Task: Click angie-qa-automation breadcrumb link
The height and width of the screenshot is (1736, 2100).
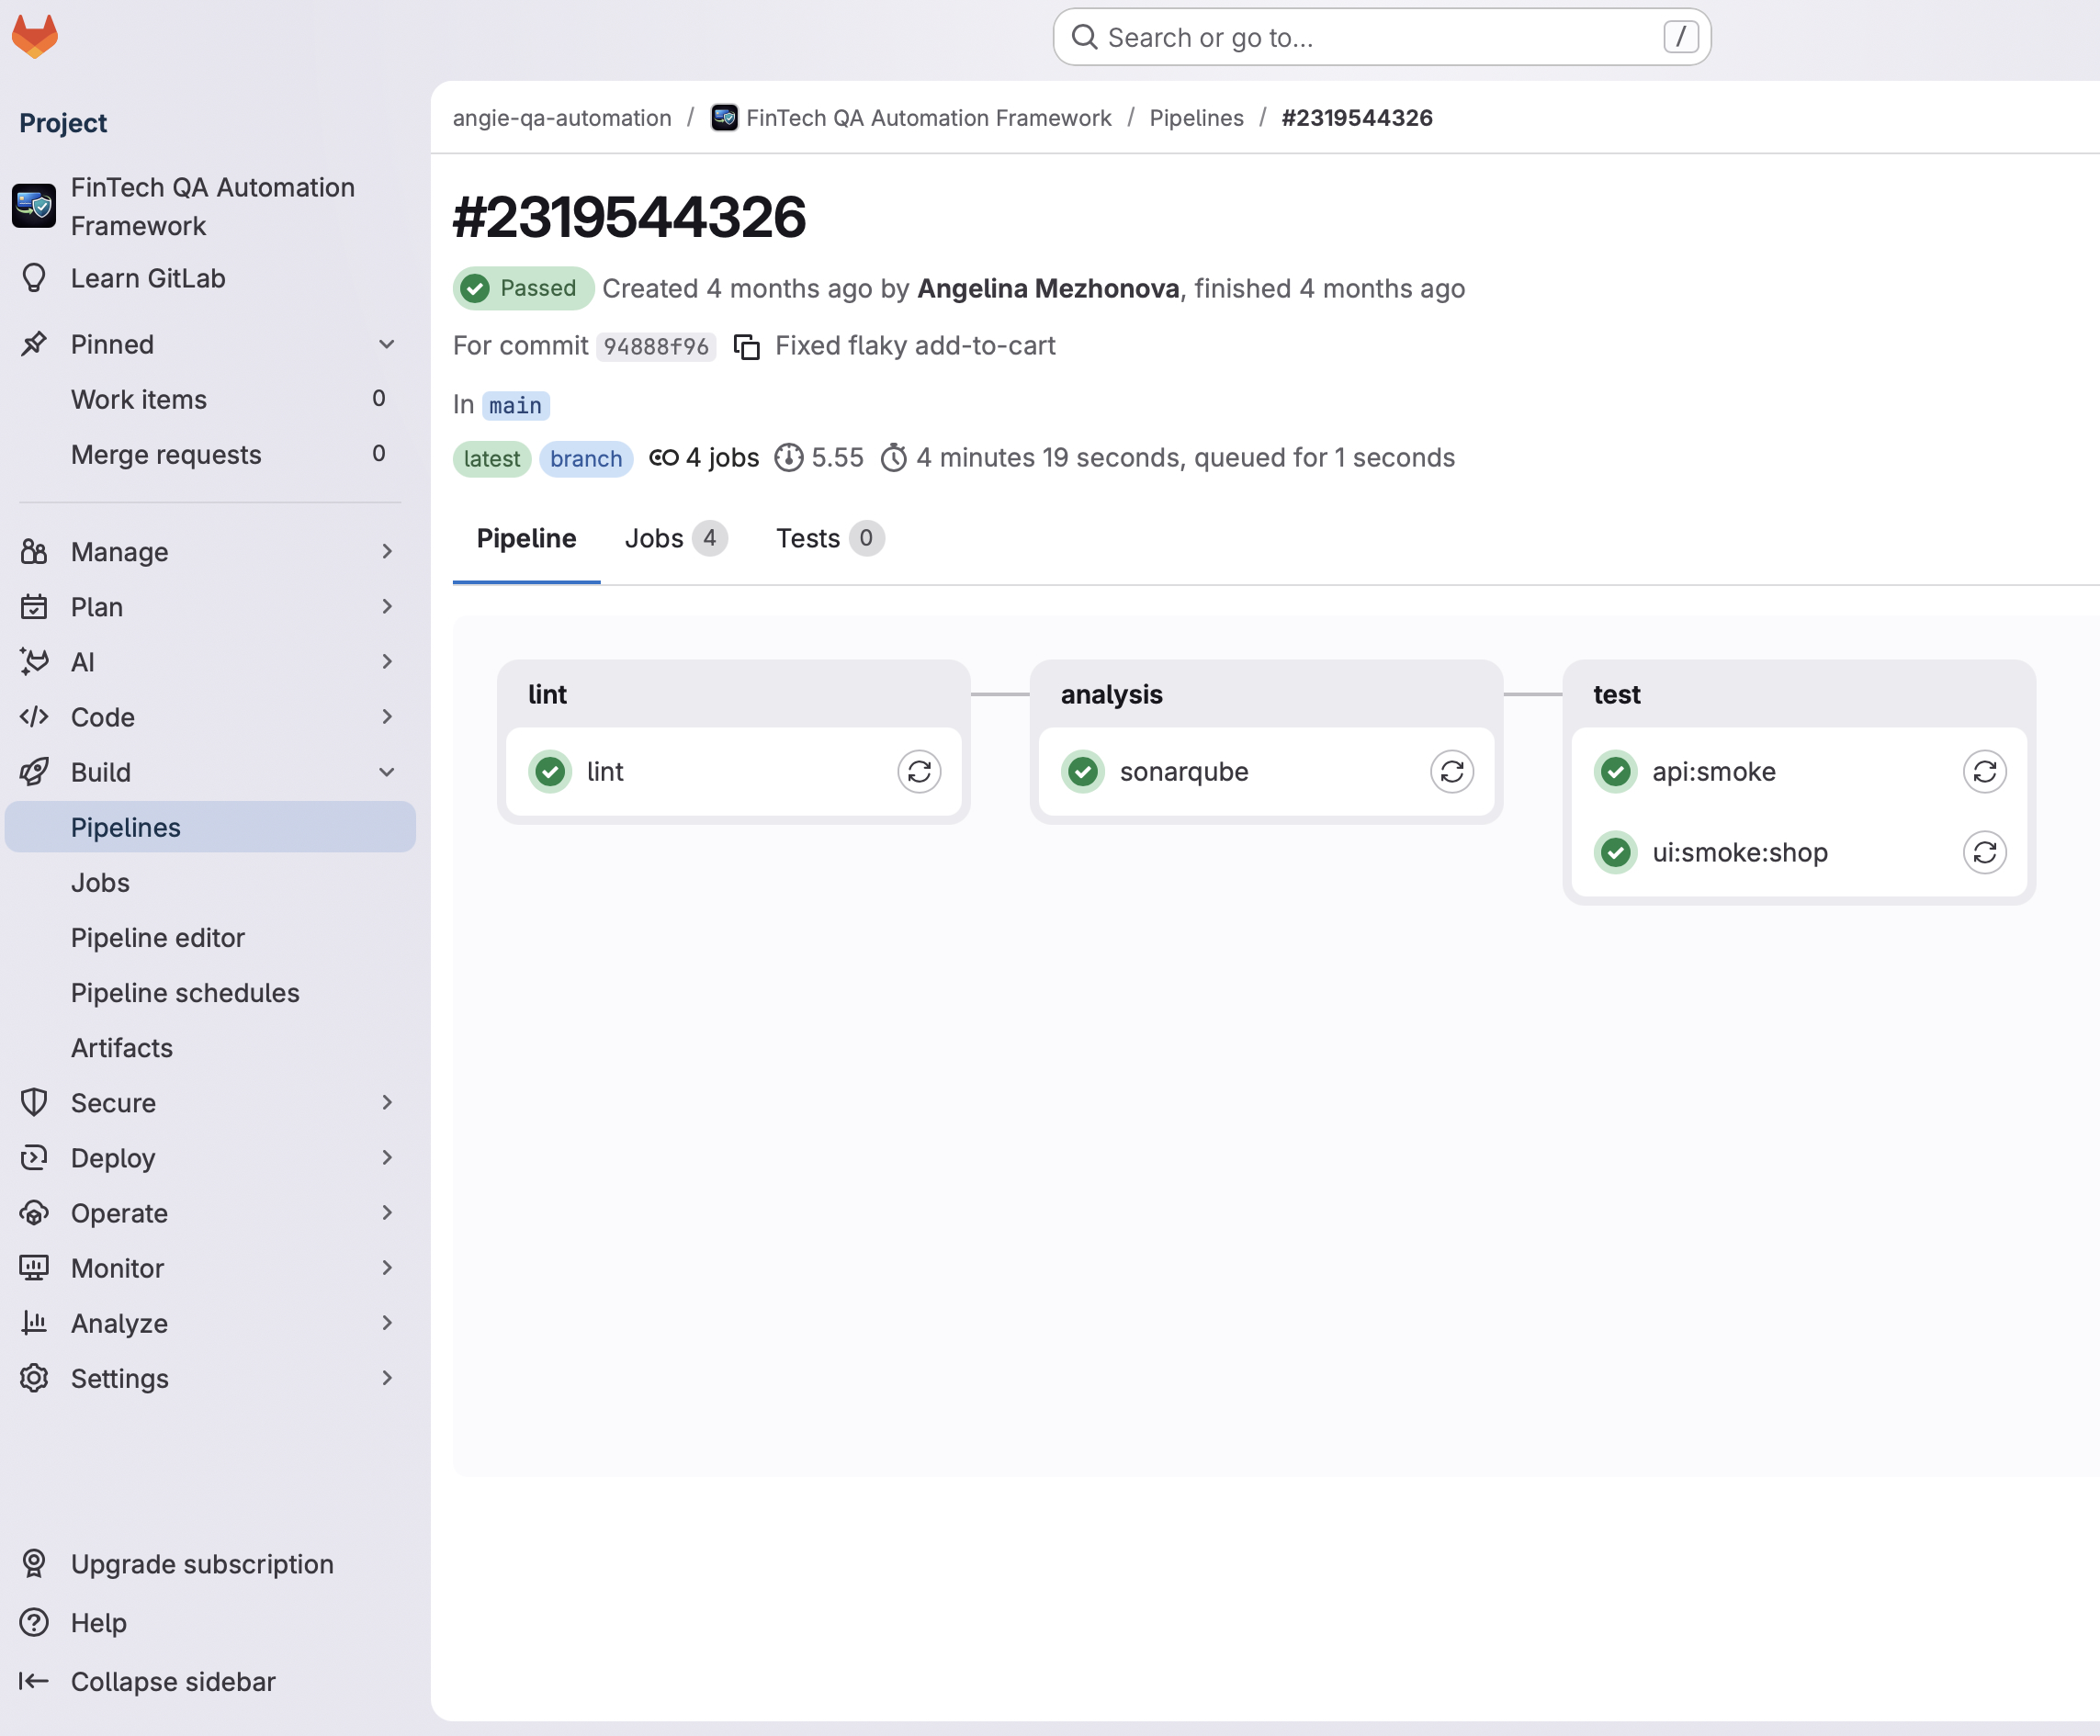Action: pyautogui.click(x=562, y=118)
